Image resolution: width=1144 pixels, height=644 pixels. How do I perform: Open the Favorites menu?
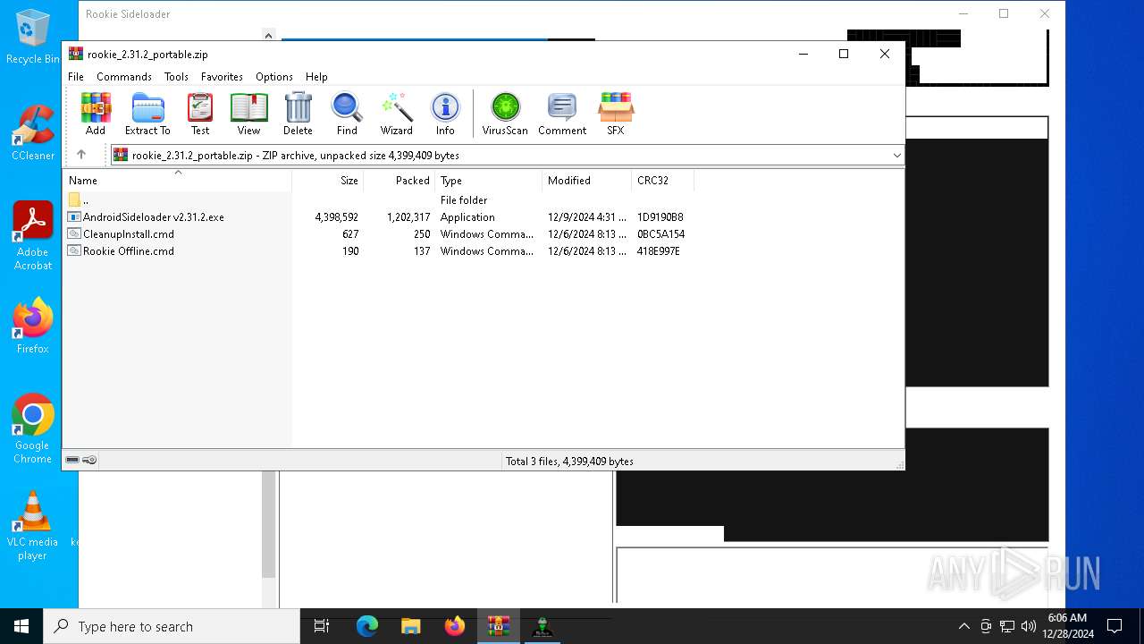[222, 77]
